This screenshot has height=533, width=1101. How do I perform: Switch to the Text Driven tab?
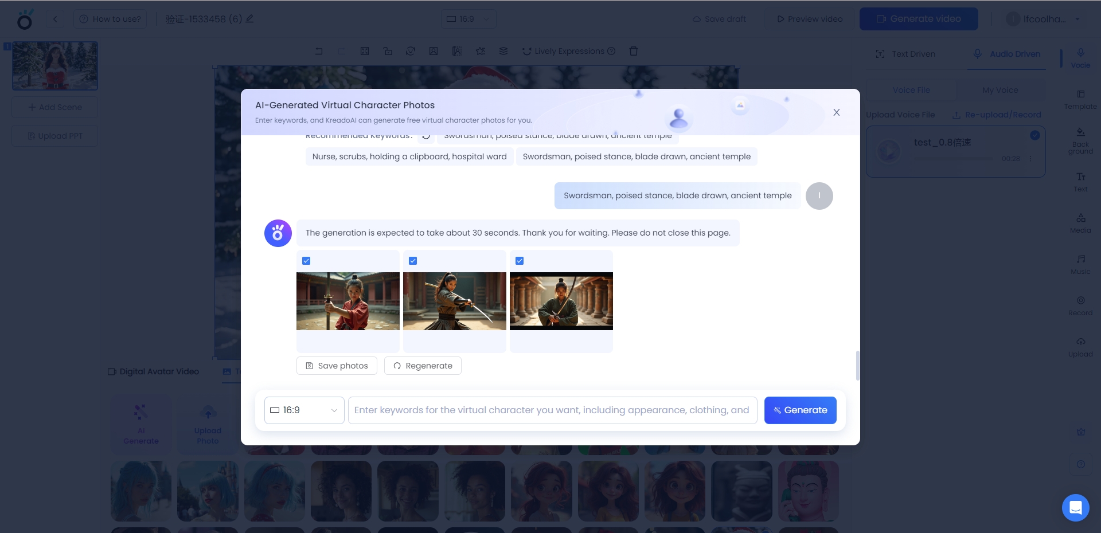click(906, 54)
